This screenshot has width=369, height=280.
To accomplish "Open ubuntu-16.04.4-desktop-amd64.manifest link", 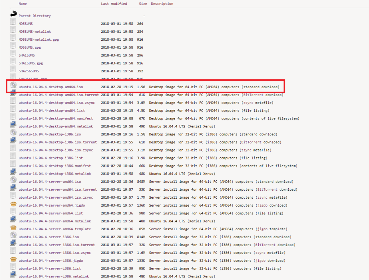I will tap(56, 118).
